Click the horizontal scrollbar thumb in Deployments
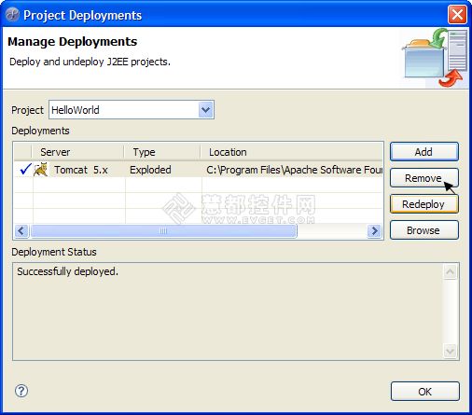The image size is (472, 415). coord(163,231)
